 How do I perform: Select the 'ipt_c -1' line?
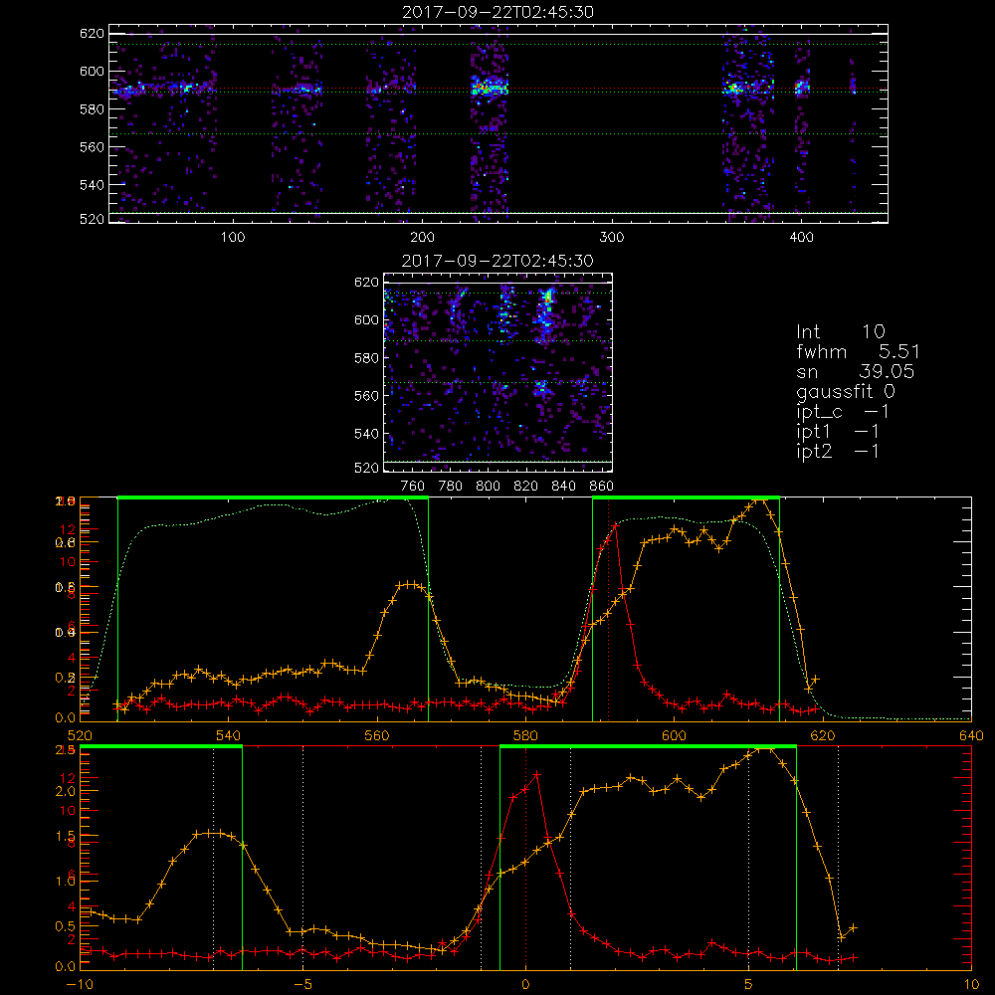click(x=843, y=412)
